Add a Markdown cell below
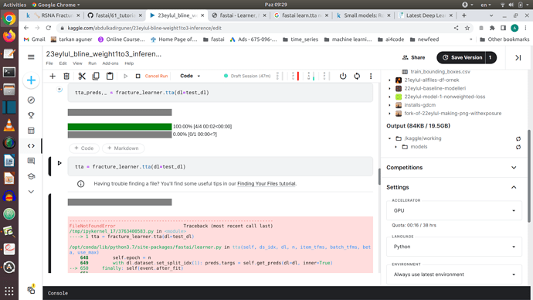The height and width of the screenshot is (300, 533). (x=123, y=148)
